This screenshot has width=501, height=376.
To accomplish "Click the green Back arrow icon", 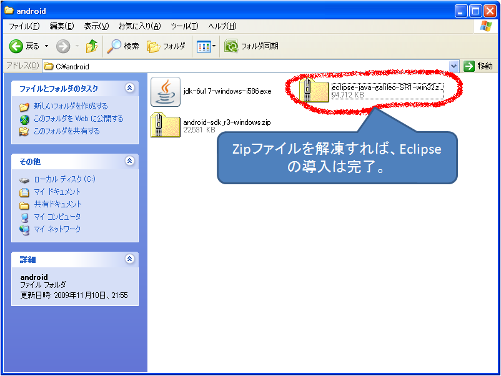I will pos(16,46).
